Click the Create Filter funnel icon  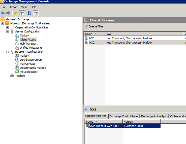(86, 26)
